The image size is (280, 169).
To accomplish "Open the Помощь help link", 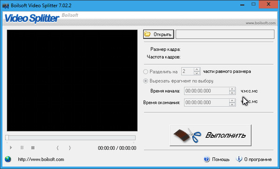I will pos(221,159).
